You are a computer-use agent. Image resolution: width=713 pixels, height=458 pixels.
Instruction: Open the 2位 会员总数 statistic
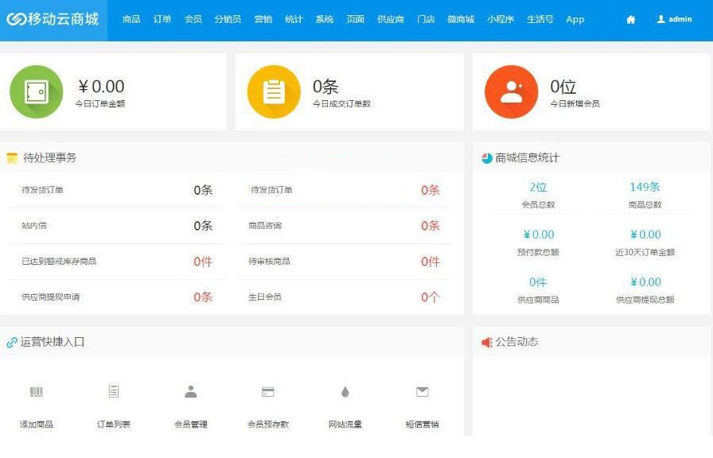click(x=538, y=188)
